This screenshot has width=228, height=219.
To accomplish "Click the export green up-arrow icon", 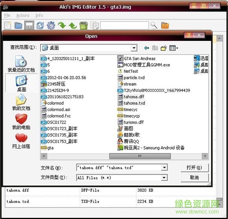I will click(73, 26).
